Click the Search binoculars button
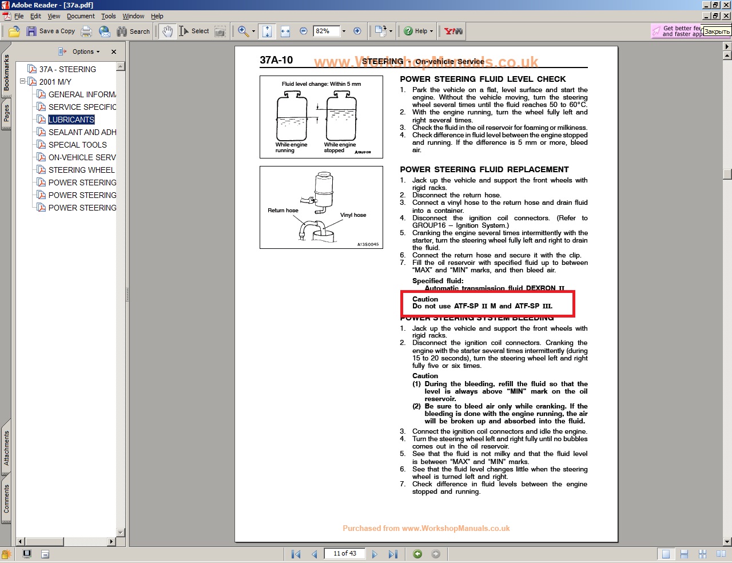The height and width of the screenshot is (563, 732). tap(133, 31)
